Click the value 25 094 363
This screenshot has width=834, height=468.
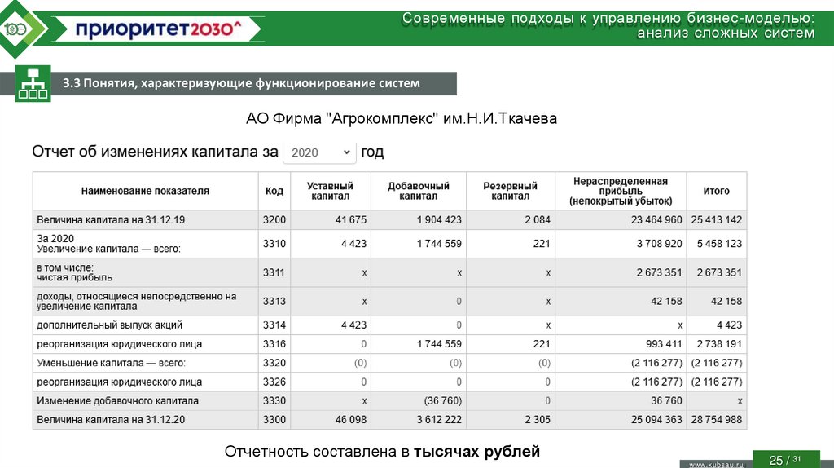click(x=656, y=420)
